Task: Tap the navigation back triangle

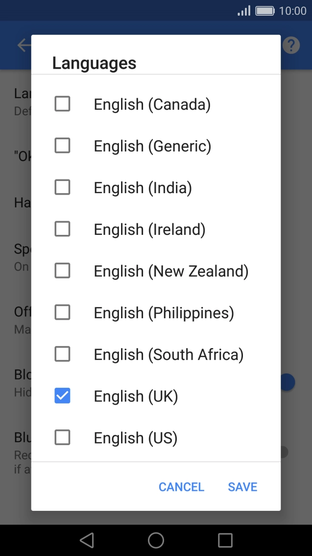Action: [87, 540]
